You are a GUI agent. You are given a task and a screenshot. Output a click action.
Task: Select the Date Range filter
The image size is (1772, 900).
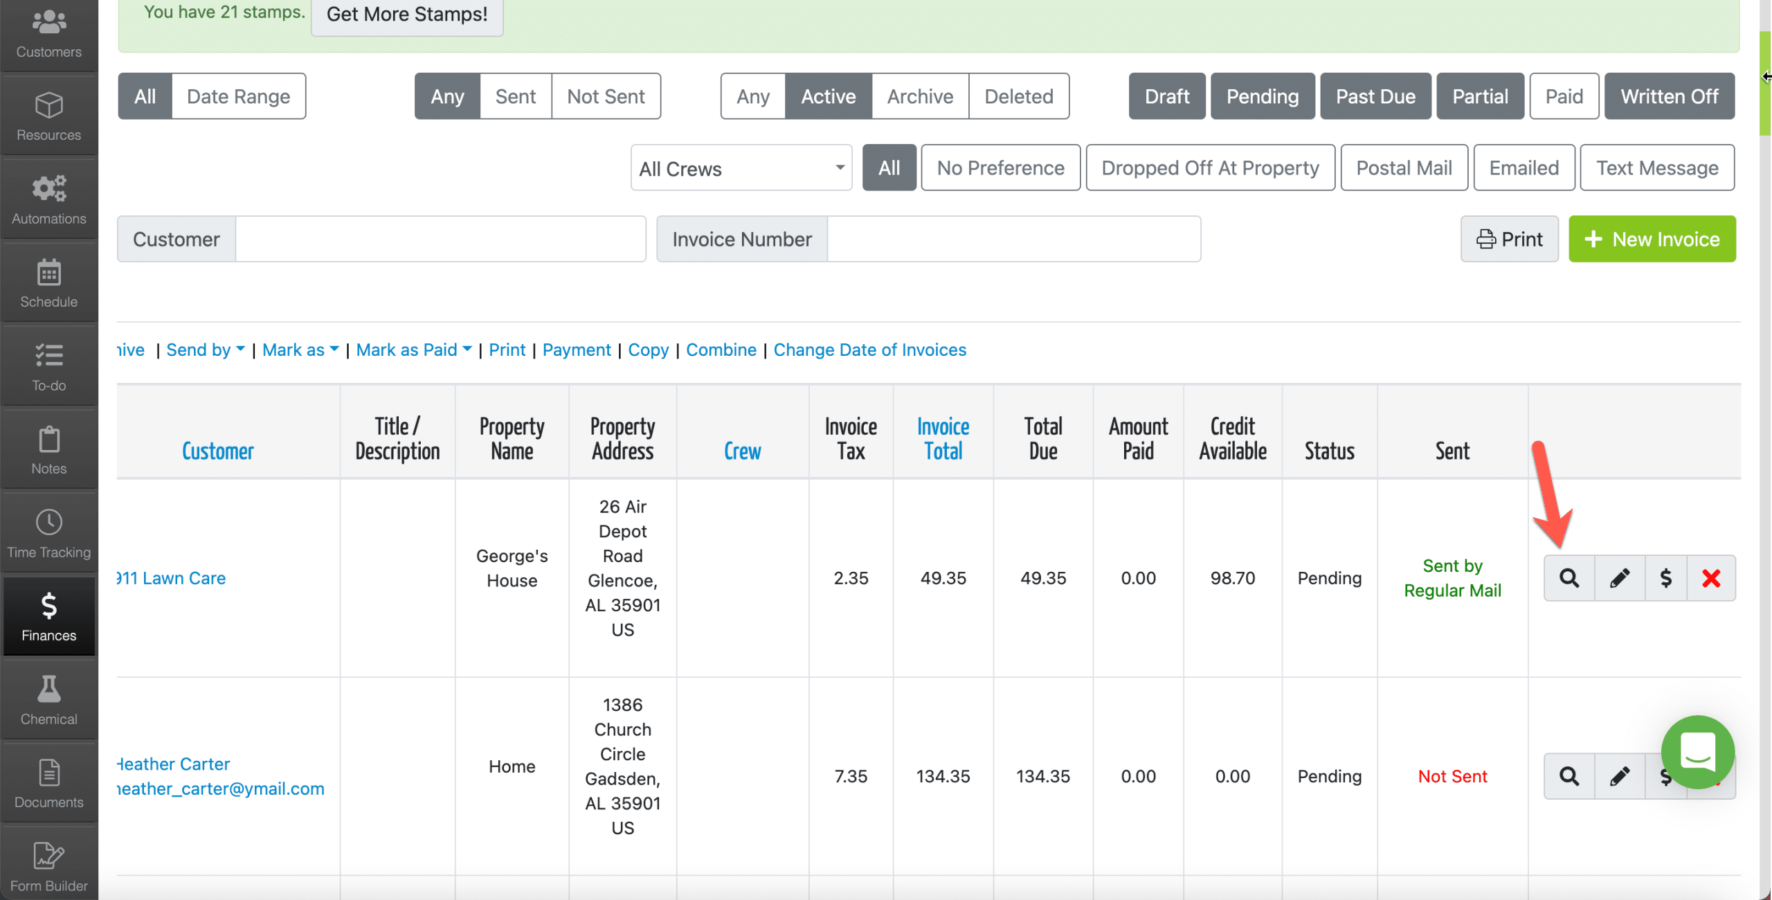tap(238, 96)
